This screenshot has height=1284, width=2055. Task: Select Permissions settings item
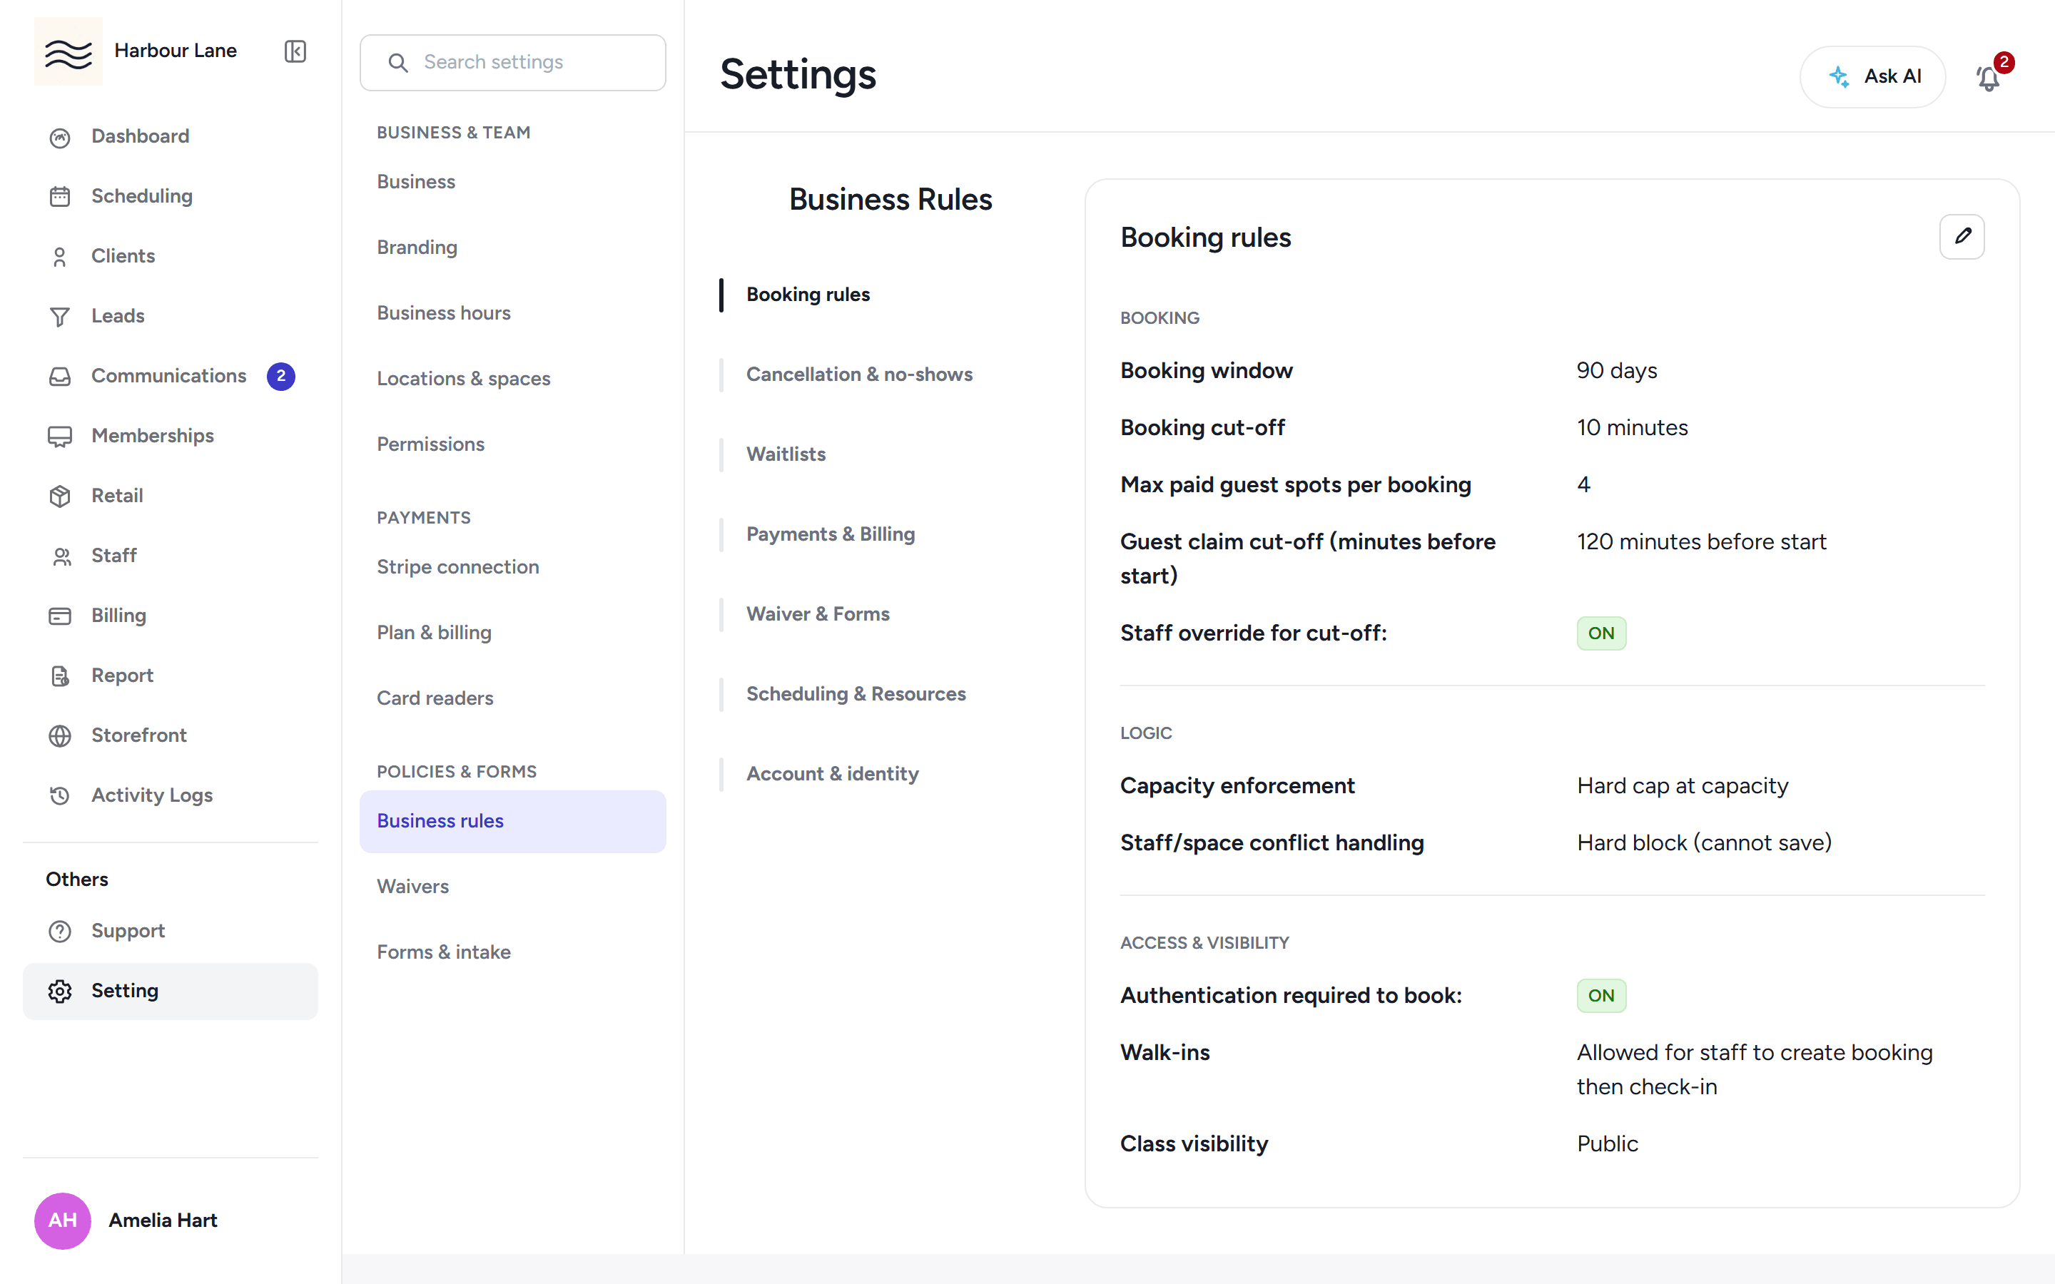(513, 444)
